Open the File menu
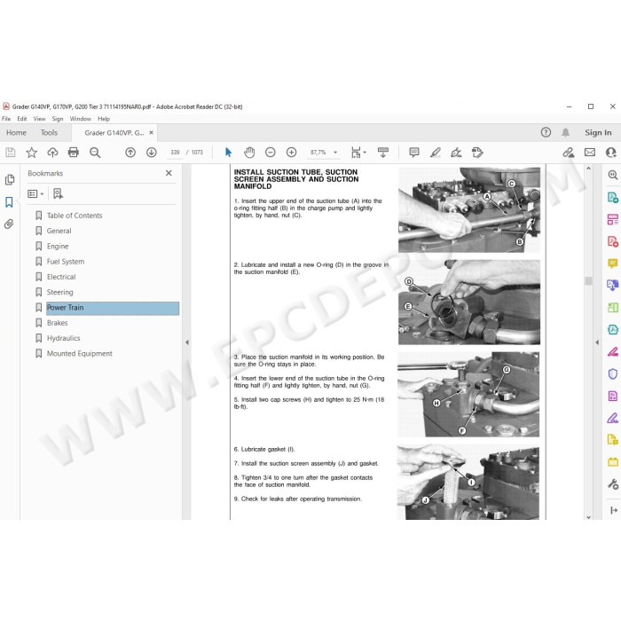This screenshot has height=621, width=621. pos(6,119)
